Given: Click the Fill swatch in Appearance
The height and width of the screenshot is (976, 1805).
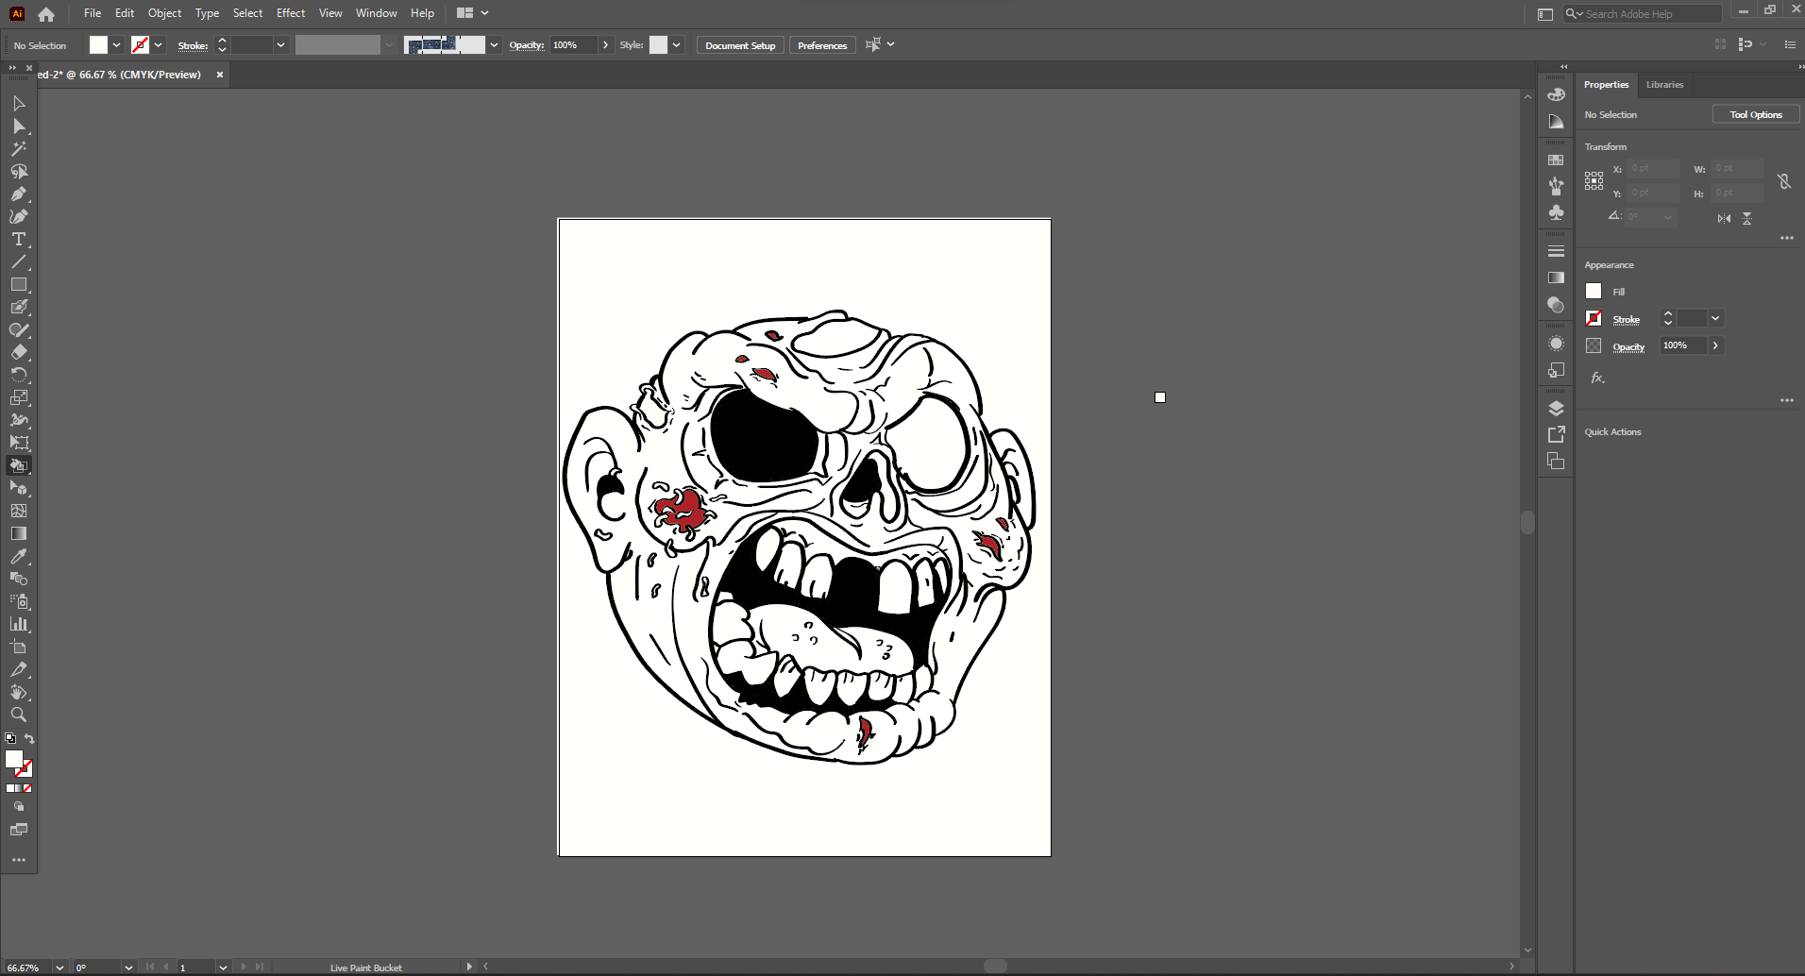Looking at the screenshot, I should (x=1594, y=291).
